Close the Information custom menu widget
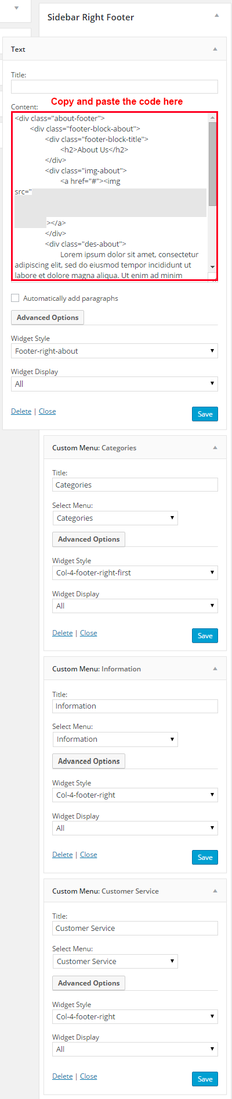This screenshot has height=1099, width=232. tap(88, 855)
